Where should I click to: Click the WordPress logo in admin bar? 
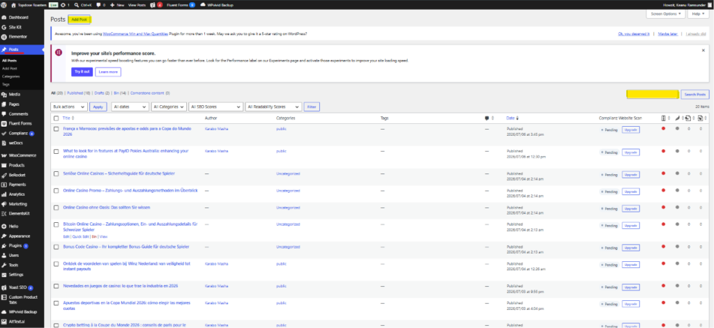(x=4, y=5)
